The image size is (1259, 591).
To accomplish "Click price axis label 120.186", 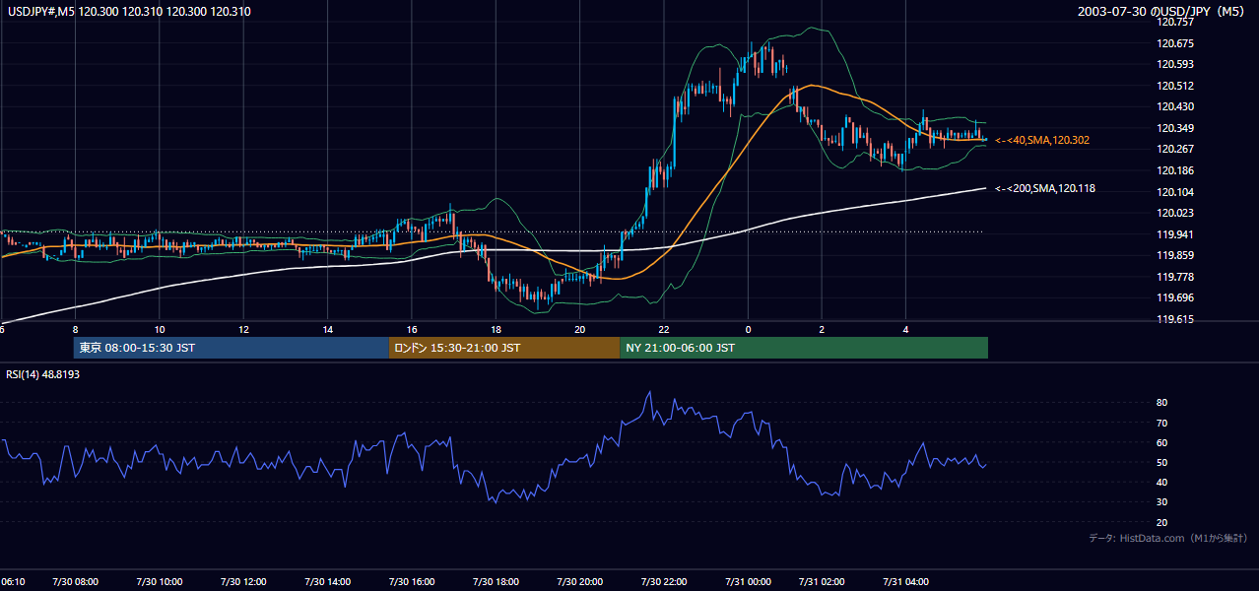I will [1177, 170].
